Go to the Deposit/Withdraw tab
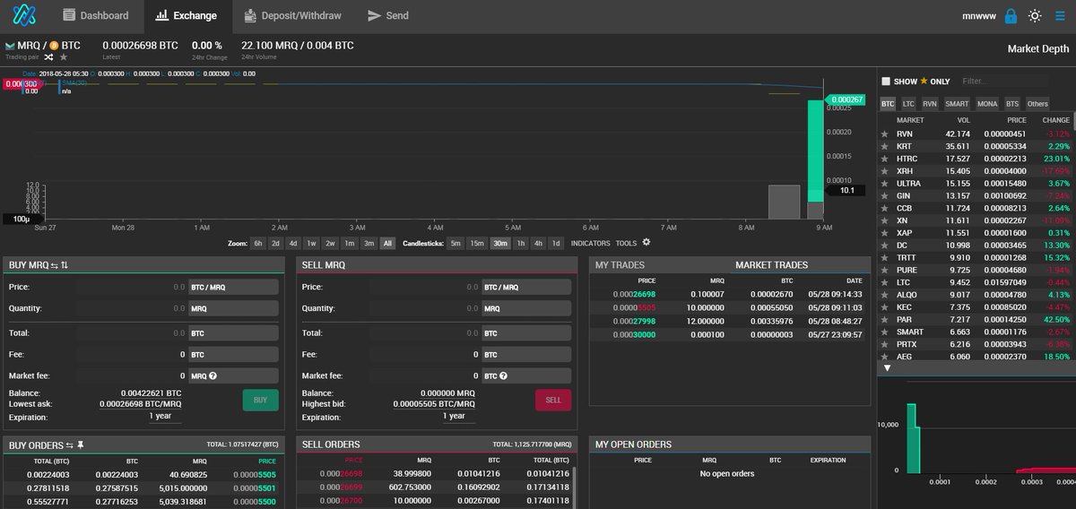This screenshot has width=1076, height=509. [291, 16]
